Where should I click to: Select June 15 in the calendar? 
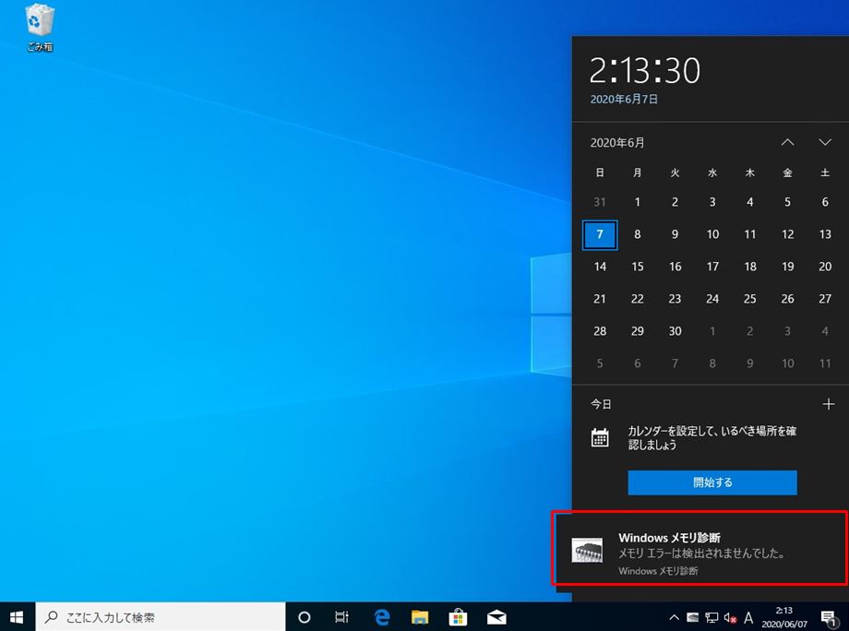click(638, 267)
